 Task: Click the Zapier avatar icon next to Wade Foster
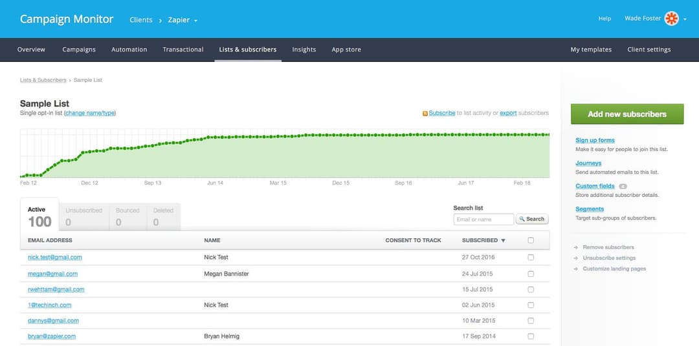click(x=671, y=19)
